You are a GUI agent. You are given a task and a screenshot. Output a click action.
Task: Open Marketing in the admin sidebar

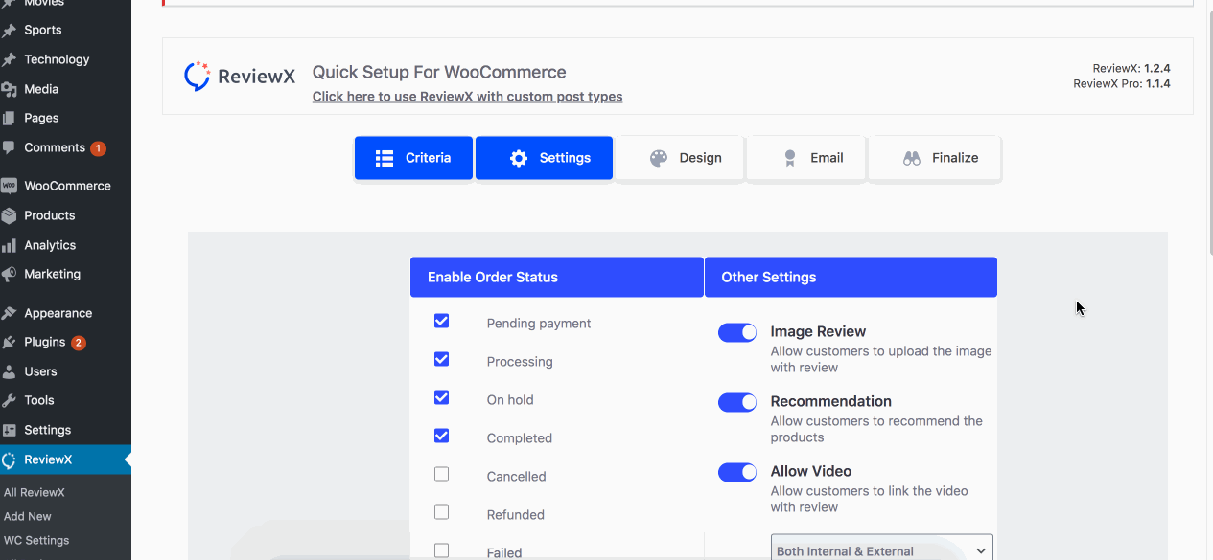coord(65,274)
